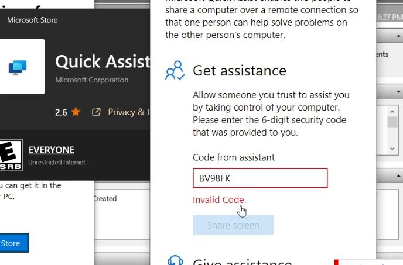Click the scrollbar thumb in right panel
Viewport: 403px width, 265px height.
click(x=392, y=122)
